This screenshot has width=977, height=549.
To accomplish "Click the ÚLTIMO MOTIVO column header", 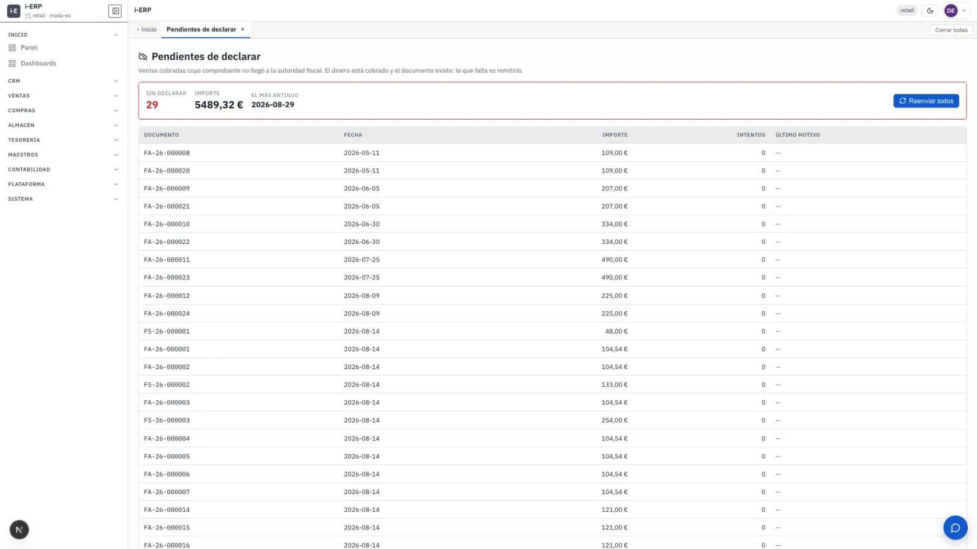I will tap(797, 135).
